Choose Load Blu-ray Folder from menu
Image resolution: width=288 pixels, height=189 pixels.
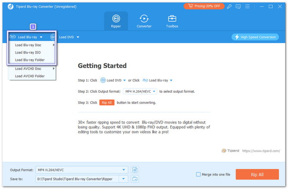(30, 60)
